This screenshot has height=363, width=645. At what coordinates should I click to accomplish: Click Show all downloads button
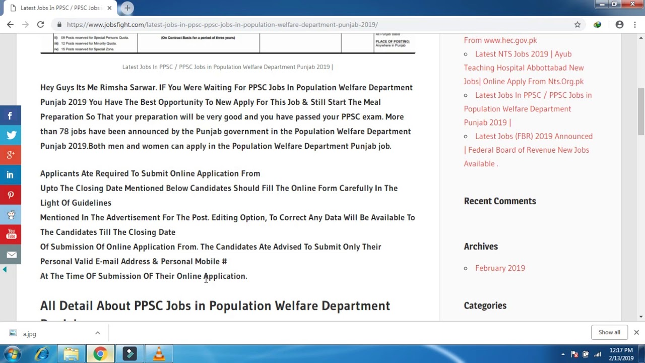609,332
